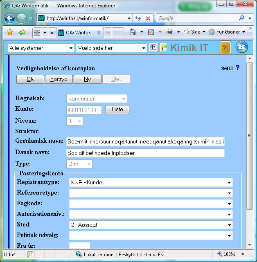257x262 pixels.
Task: Click the RSS feeds icon
Action: (x=151, y=32)
